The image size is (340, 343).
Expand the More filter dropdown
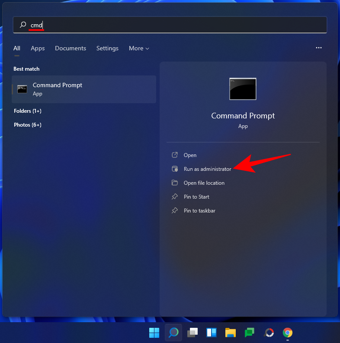pos(139,48)
